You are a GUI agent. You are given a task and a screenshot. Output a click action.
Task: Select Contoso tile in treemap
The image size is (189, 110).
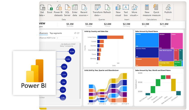147,40
